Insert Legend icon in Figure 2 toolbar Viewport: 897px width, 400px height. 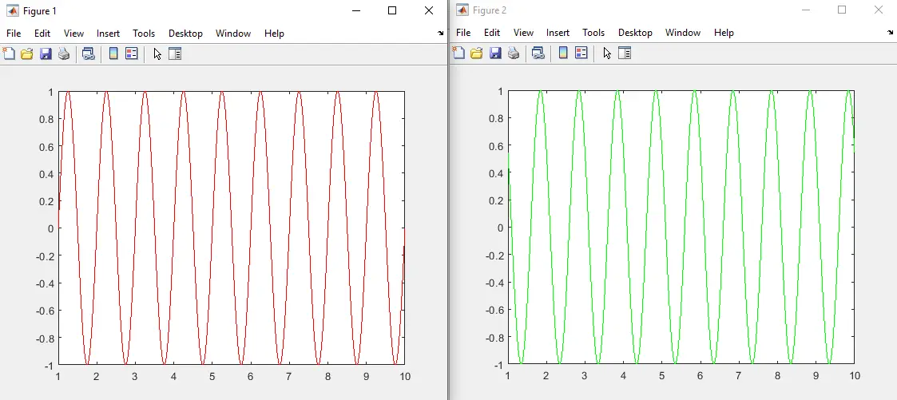pyautogui.click(x=581, y=53)
